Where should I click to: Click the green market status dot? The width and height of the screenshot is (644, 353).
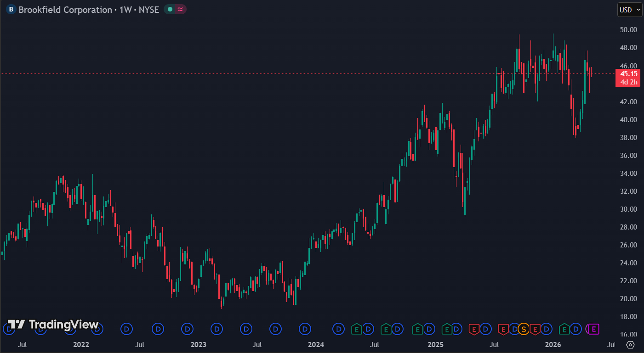[170, 9]
